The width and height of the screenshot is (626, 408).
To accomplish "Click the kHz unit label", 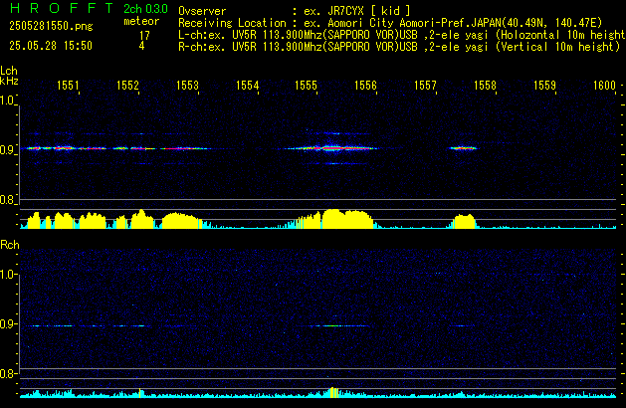I will click(9, 81).
